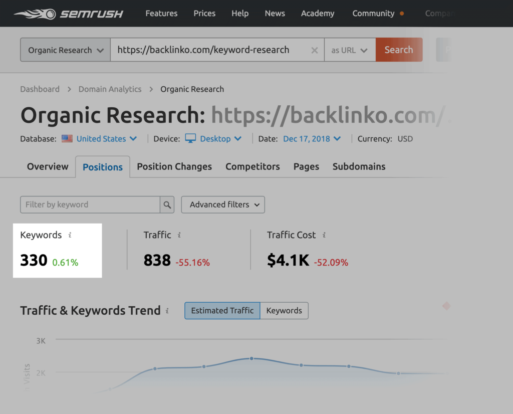Image resolution: width=513 pixels, height=414 pixels.
Task: Open the Subdomains tab
Action: [x=359, y=166]
